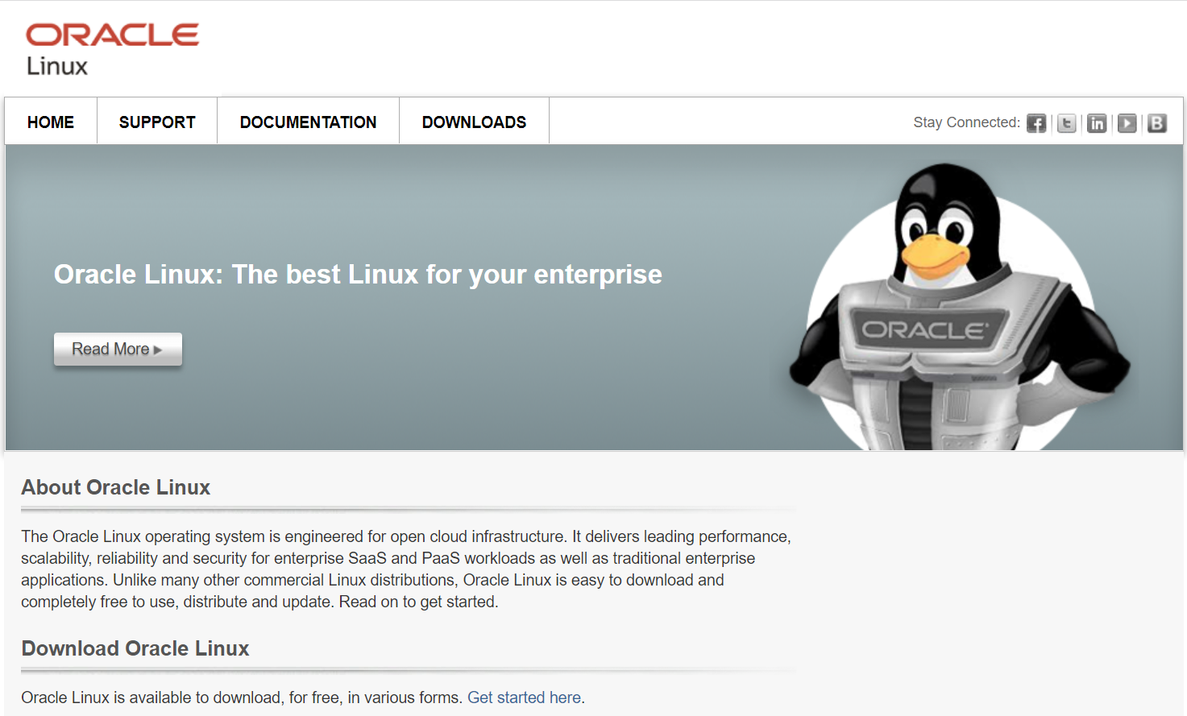The height and width of the screenshot is (716, 1187).
Task: Follow the 'Get started here' link
Action: click(x=524, y=697)
